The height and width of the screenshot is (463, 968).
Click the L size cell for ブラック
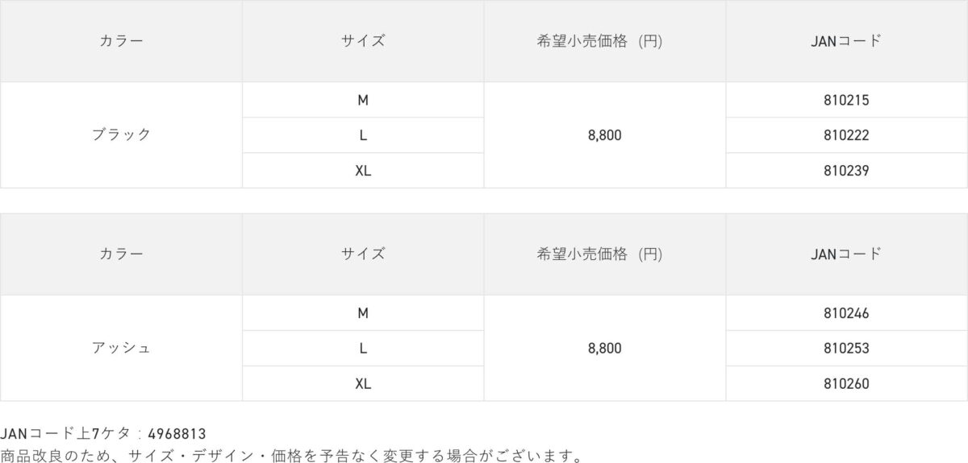coord(363,135)
